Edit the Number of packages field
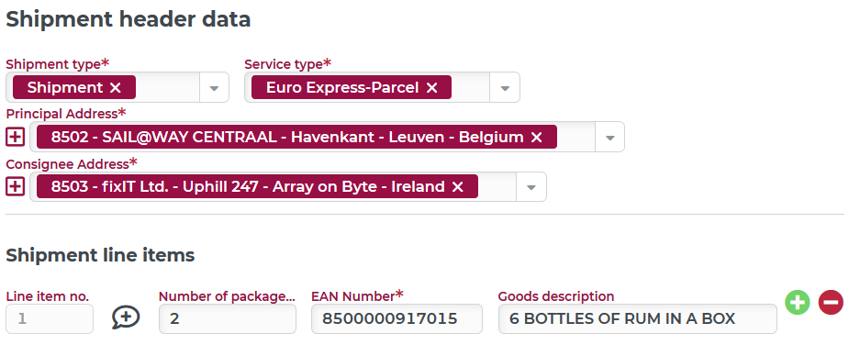This screenshot has width=849, height=345. click(x=228, y=318)
